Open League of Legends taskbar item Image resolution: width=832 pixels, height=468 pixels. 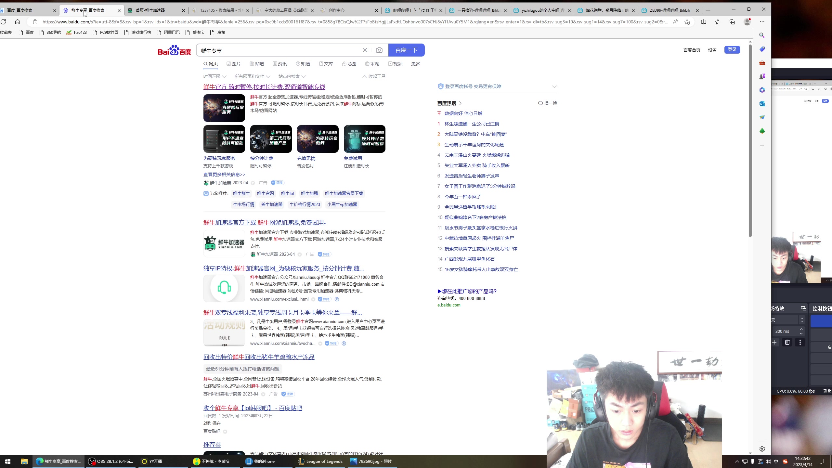point(320,461)
